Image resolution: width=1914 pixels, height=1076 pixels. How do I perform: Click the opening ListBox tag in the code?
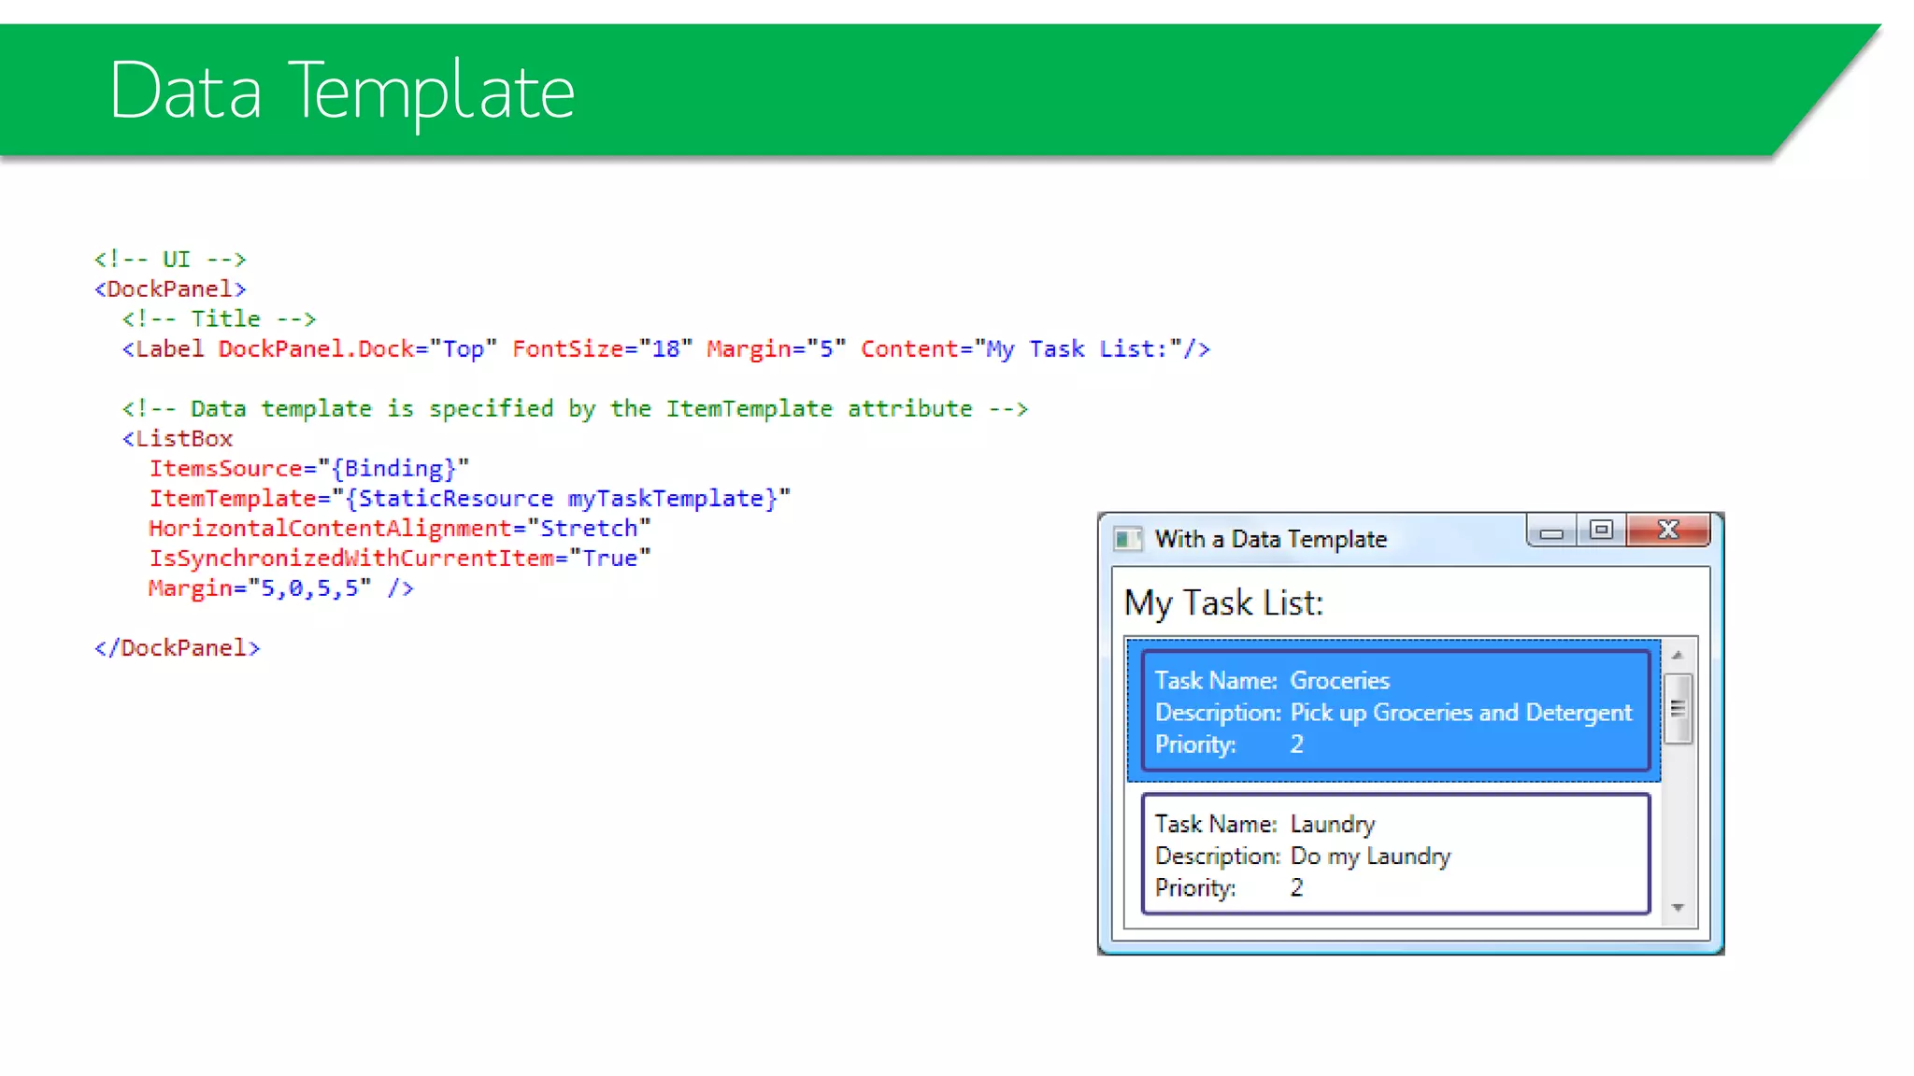(178, 439)
